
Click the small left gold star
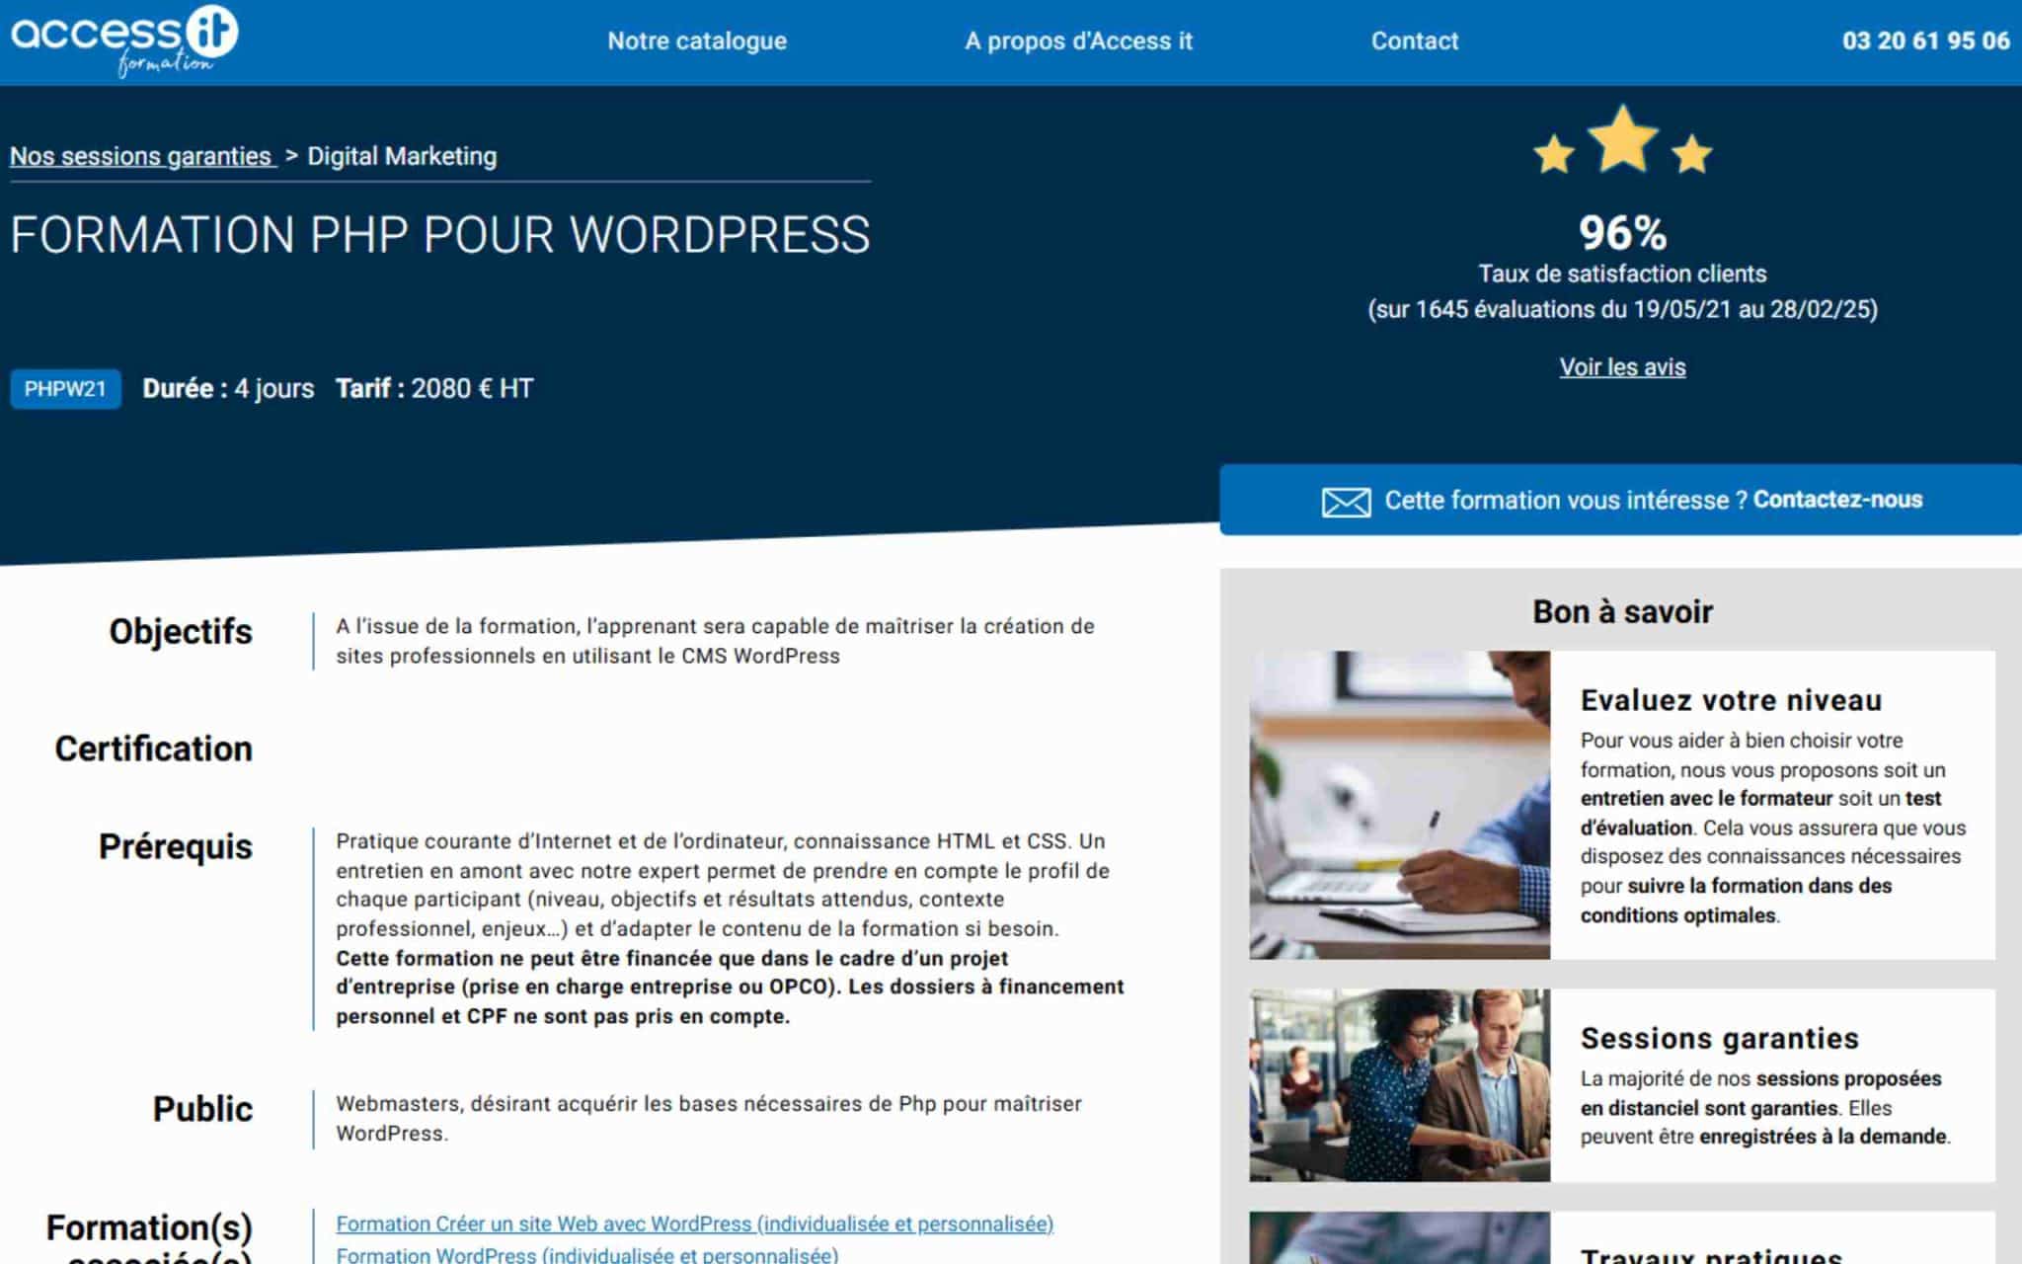1554,155
